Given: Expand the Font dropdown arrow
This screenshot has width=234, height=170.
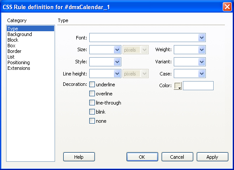Looking at the screenshot, I should click(x=202, y=37).
